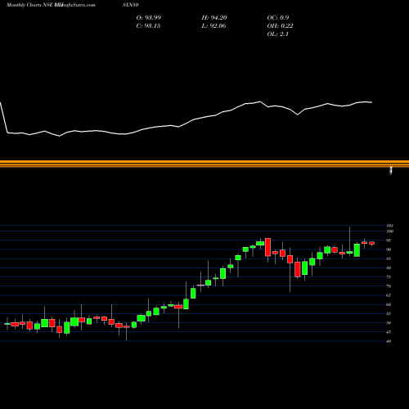Click the "OL: 2.1" readout
Image resolution: width=409 pixels, height=409 pixels.
point(278,34)
